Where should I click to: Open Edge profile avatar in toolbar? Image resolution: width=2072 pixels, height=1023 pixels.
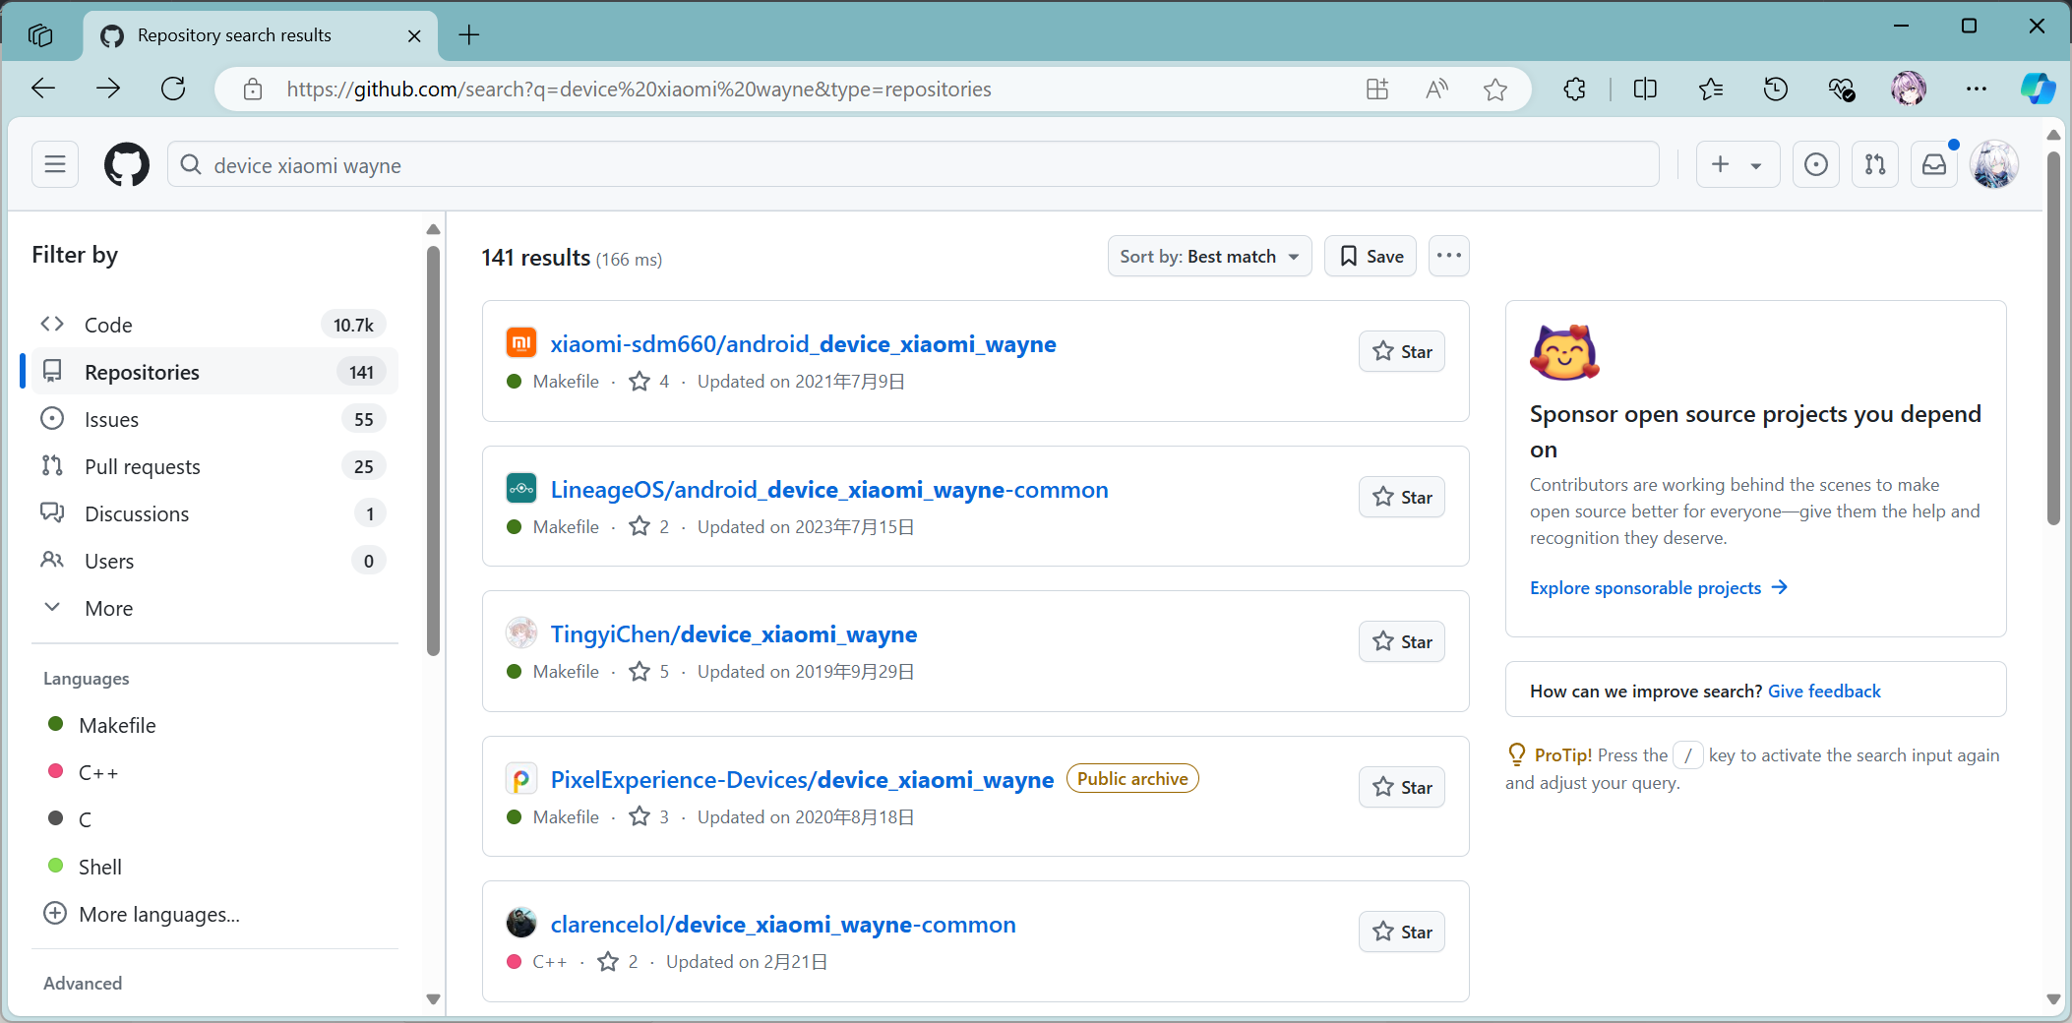(1909, 89)
